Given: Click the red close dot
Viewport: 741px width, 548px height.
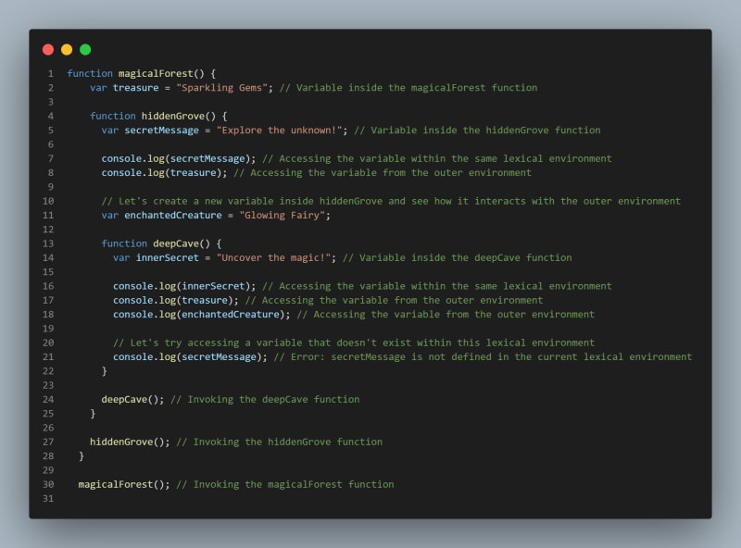Looking at the screenshot, I should [48, 50].
